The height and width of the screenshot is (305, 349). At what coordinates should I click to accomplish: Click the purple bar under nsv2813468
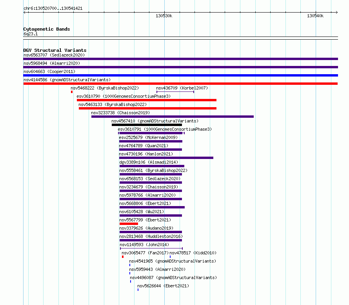coord(151,240)
